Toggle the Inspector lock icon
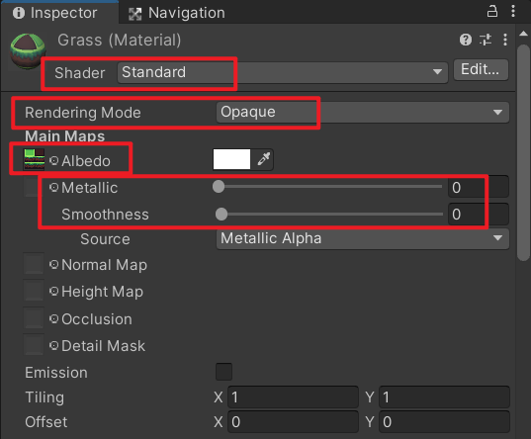This screenshot has width=531, height=439. (492, 12)
